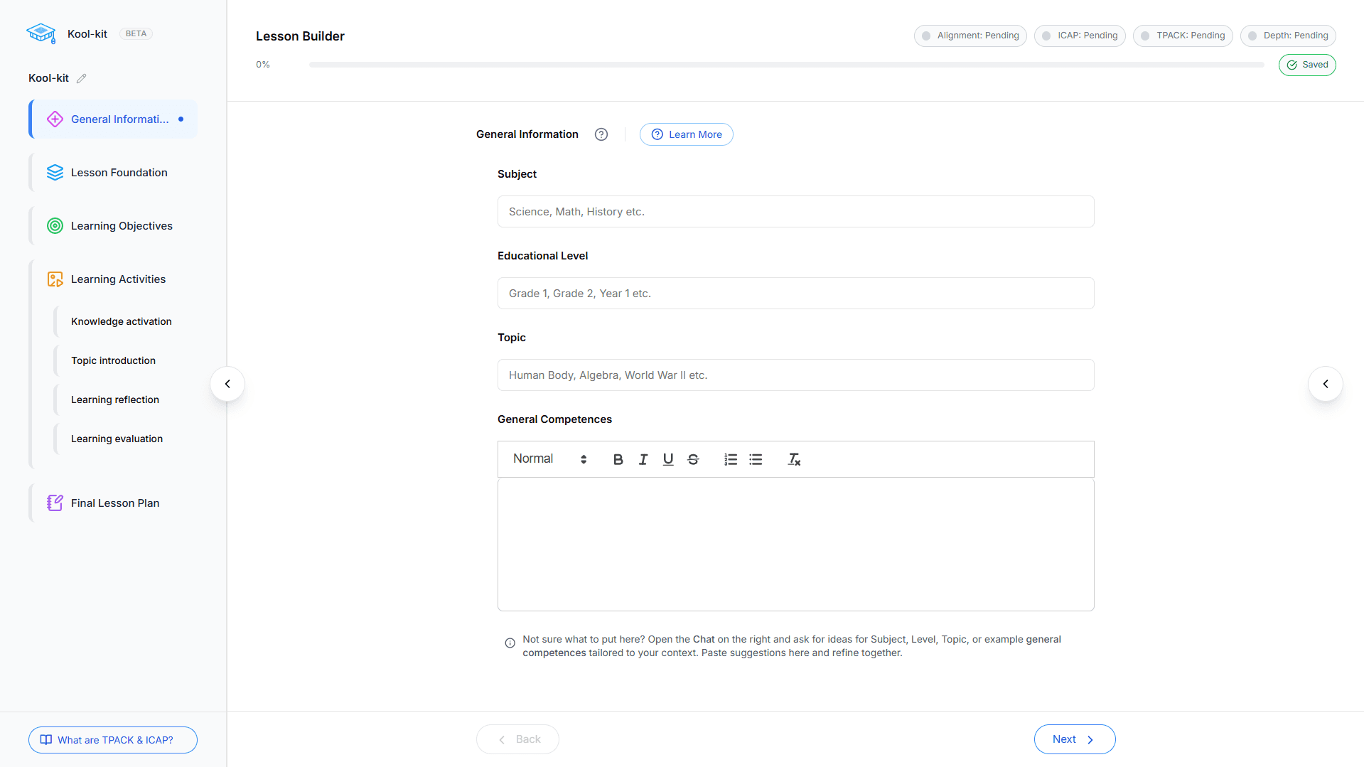
Task: Toggle italic text formatting
Action: 643,459
